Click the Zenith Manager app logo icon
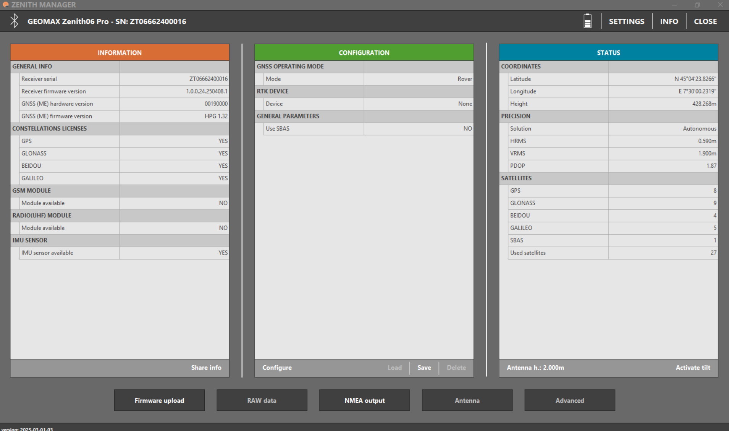729x431 pixels. [5, 5]
